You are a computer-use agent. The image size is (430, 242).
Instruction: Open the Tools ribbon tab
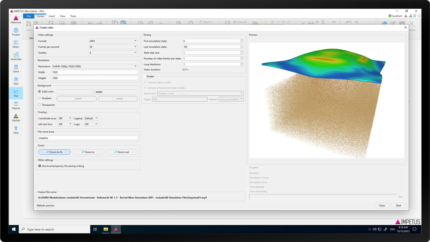73,16
